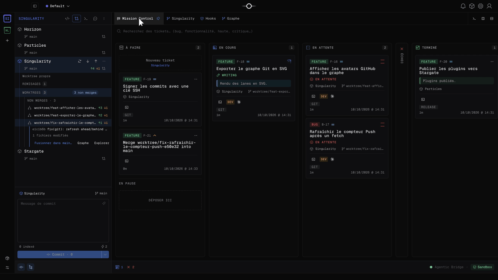This screenshot has height=280, width=498.
Task: Click the ML workspace badge
Action: click(x=7, y=30)
